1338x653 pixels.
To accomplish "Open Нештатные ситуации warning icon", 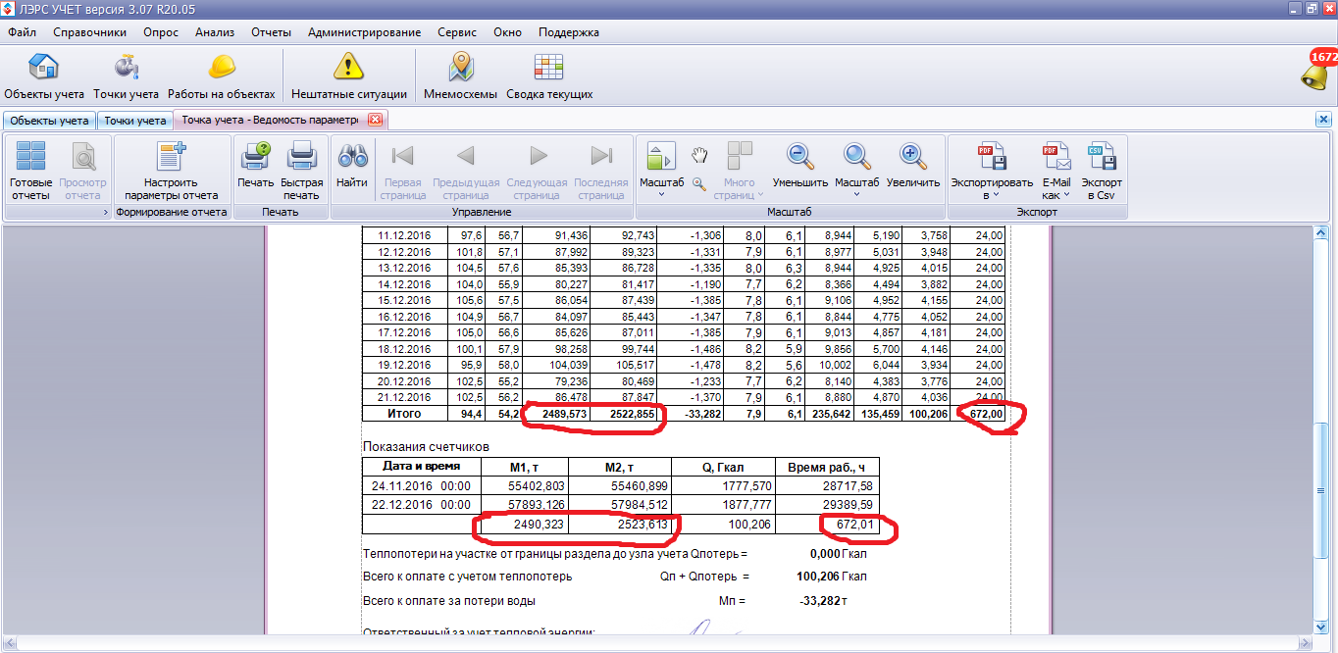I will [348, 76].
